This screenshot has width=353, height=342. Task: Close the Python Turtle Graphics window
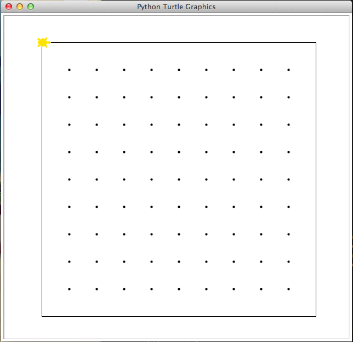(x=9, y=7)
